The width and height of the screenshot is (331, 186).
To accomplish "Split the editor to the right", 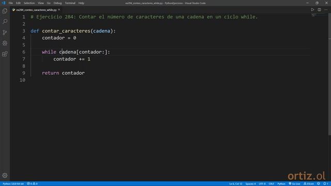I will 319,10.
